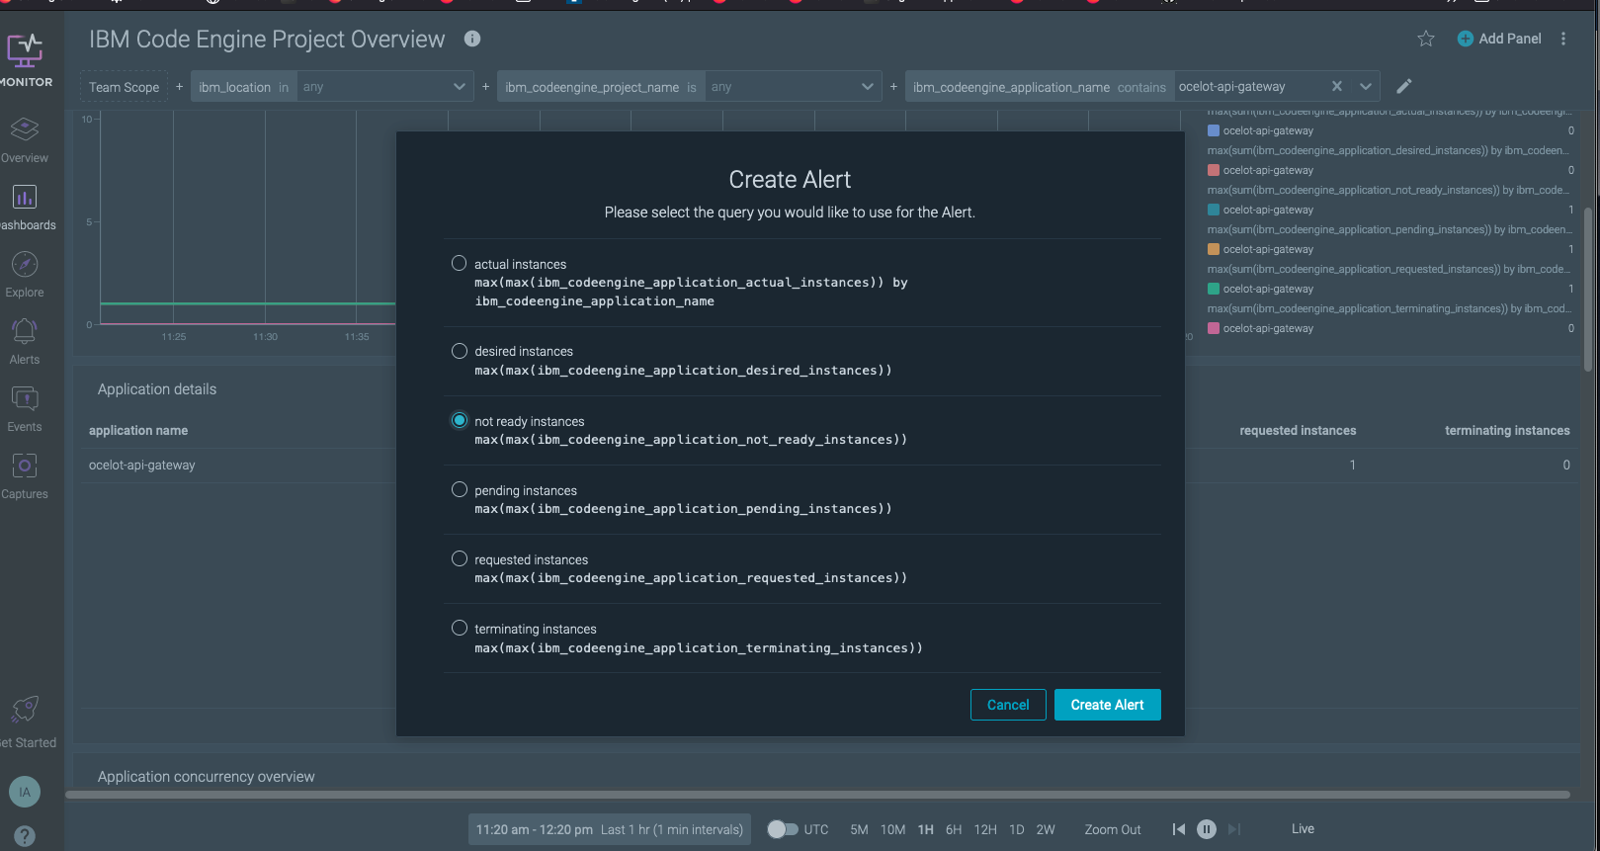Open Events from the sidebar
The width and height of the screenshot is (1600, 851).
(25, 409)
